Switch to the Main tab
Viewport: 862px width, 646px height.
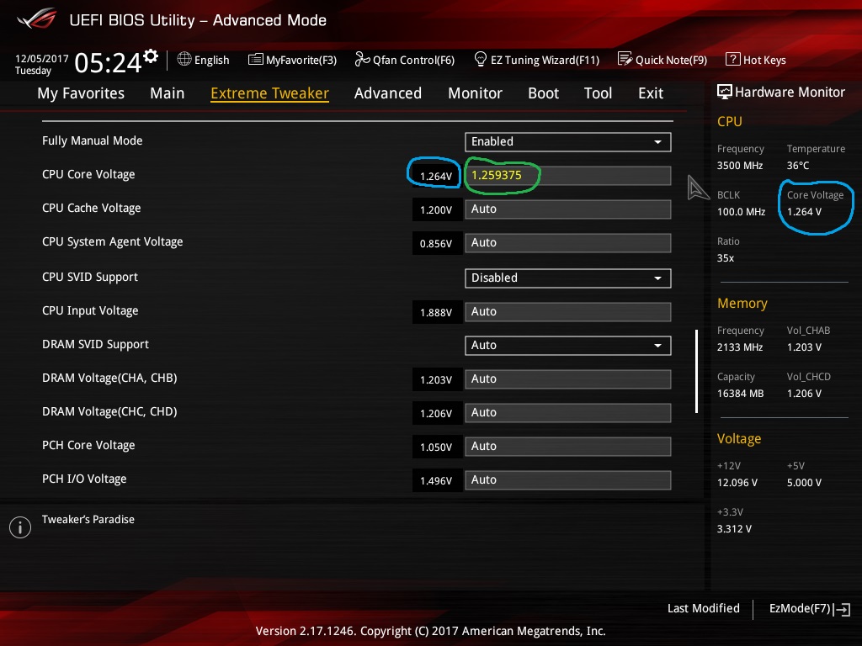(168, 93)
